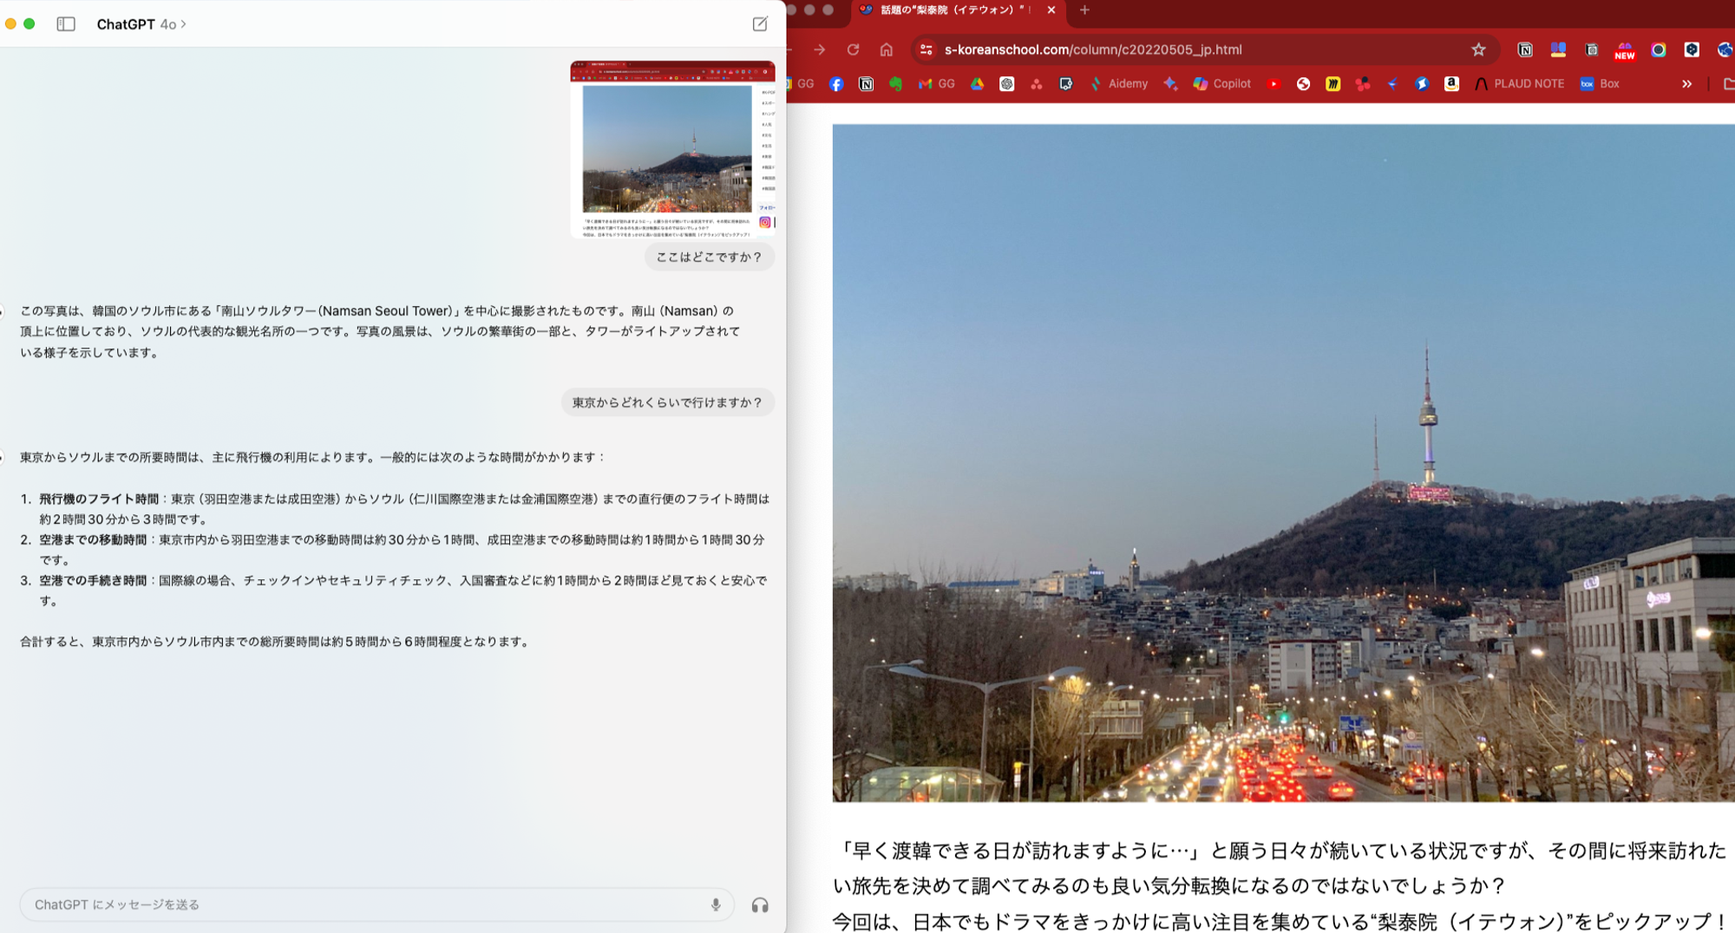Open the YouTube bookmark icon
This screenshot has height=933, width=1735.
click(1273, 83)
